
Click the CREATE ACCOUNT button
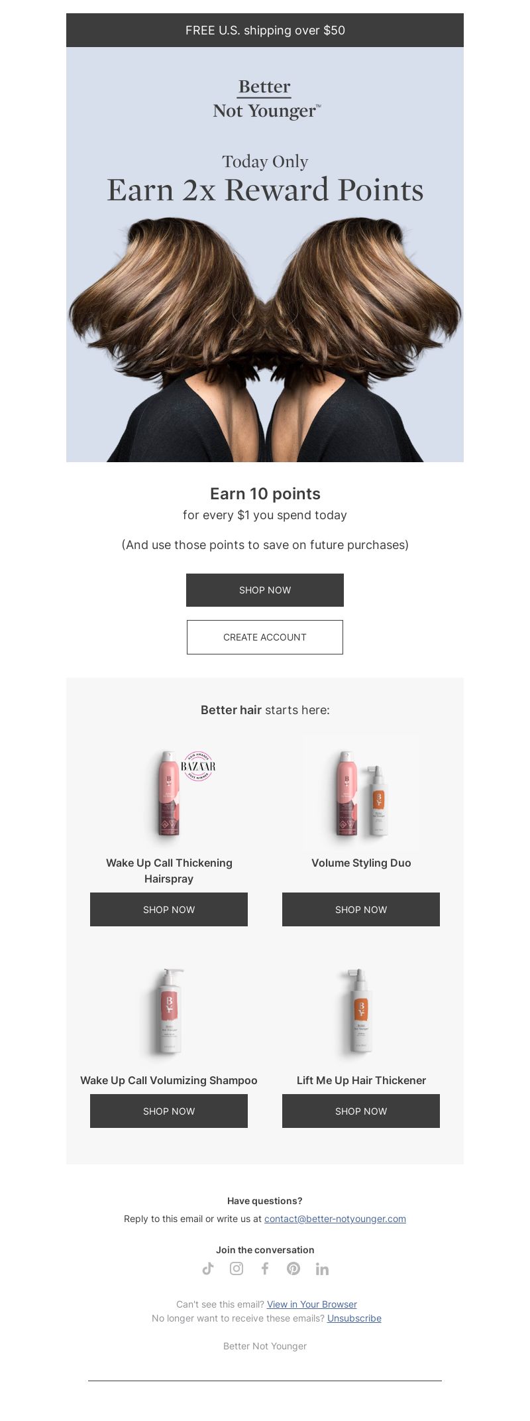[x=265, y=637]
